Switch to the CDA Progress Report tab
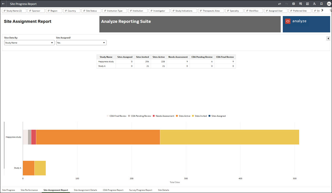 point(113,190)
